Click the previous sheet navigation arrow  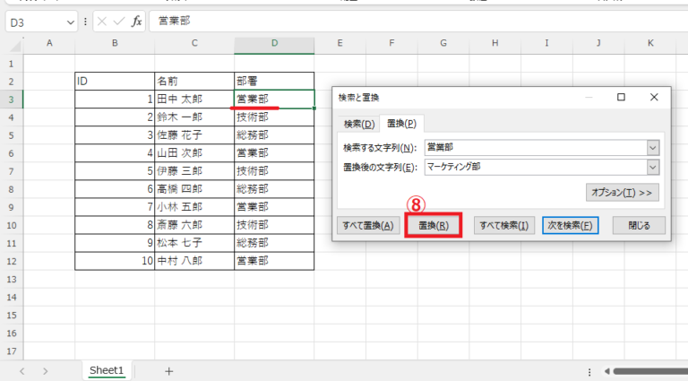click(21, 370)
